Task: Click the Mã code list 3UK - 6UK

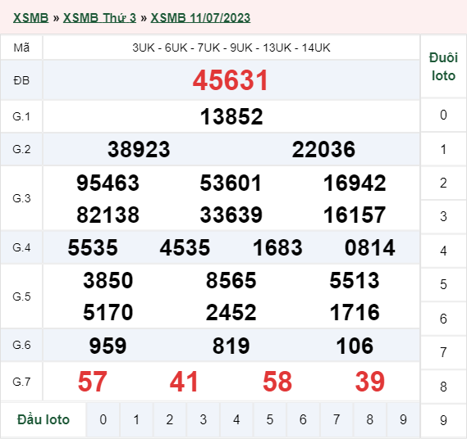Action: pos(231,48)
